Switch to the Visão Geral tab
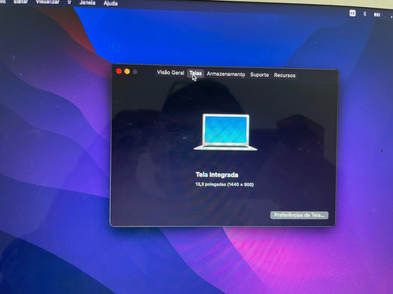This screenshot has width=393, height=294. (x=171, y=73)
